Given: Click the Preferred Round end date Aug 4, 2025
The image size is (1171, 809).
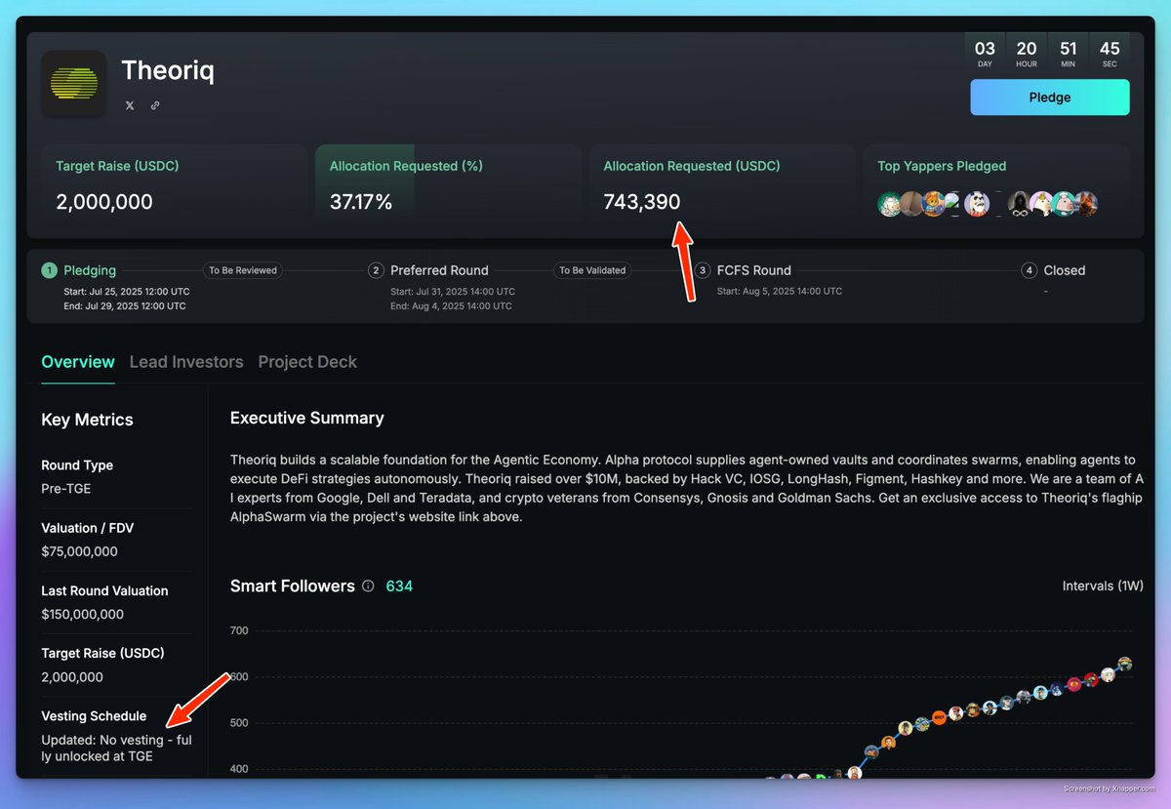Looking at the screenshot, I should 451,306.
